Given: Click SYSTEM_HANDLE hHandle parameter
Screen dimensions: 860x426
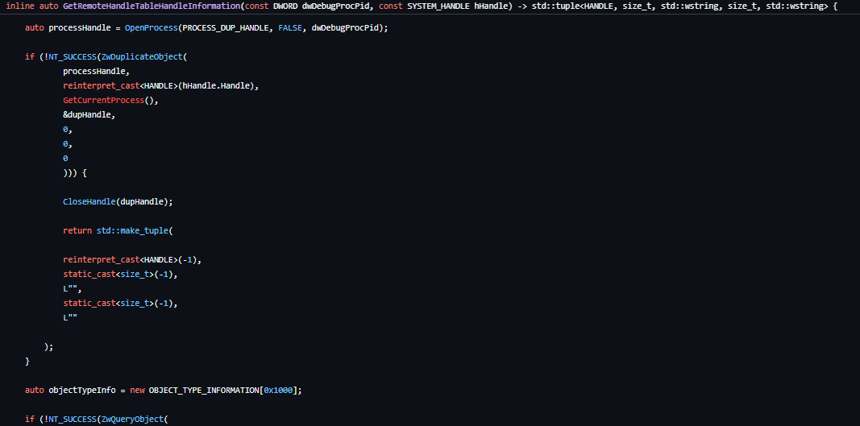Looking at the screenshot, I should pyautogui.click(x=460, y=6).
